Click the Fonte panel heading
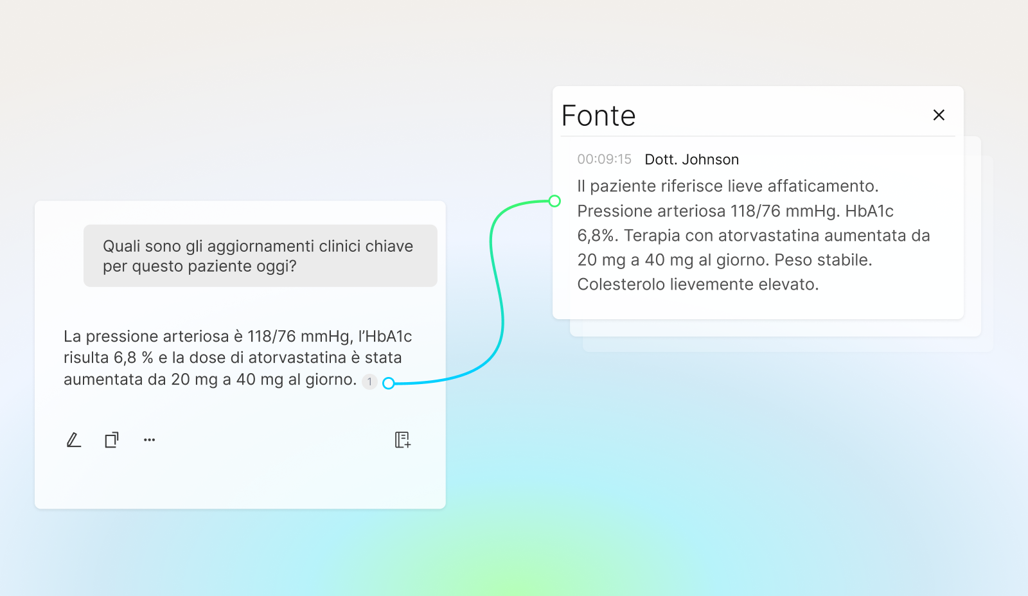This screenshot has width=1028, height=596. pos(598,116)
